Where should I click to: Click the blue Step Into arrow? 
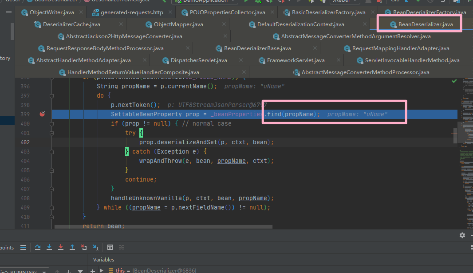coord(49,248)
